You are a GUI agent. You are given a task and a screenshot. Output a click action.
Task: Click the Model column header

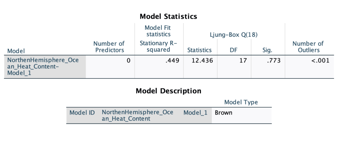(x=16, y=51)
